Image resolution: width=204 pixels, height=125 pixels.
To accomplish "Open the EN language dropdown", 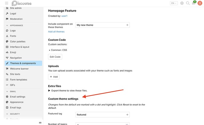I will coord(174,3).
